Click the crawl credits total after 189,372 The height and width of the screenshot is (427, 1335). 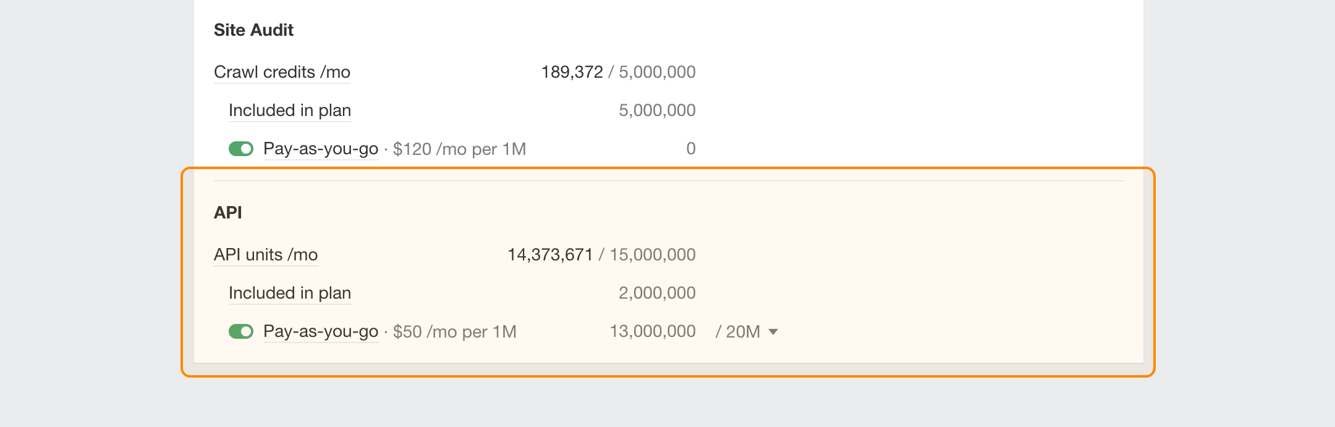click(657, 72)
